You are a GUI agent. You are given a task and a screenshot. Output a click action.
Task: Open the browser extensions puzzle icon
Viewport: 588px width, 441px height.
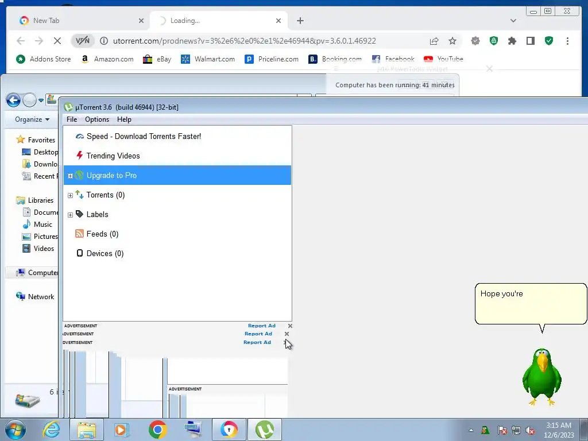click(512, 41)
